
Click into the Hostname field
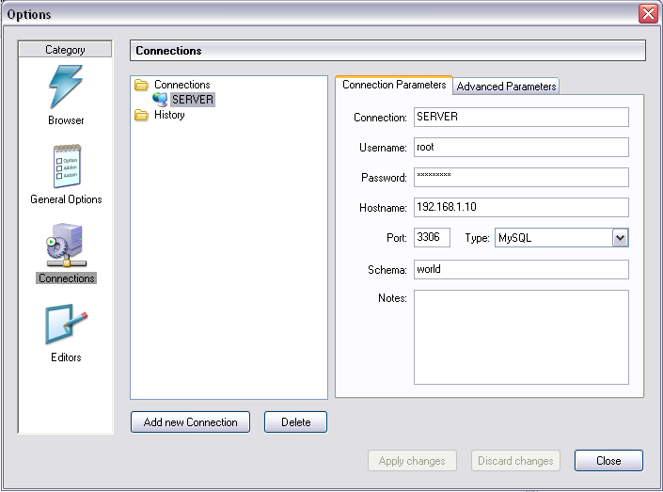[x=520, y=207]
